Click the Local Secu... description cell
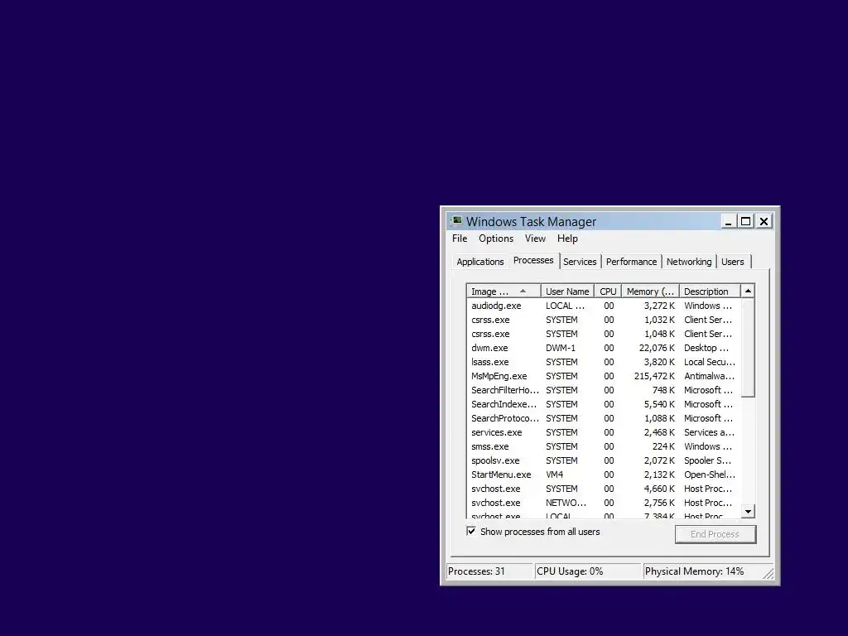The width and height of the screenshot is (848, 636). pyautogui.click(x=710, y=362)
